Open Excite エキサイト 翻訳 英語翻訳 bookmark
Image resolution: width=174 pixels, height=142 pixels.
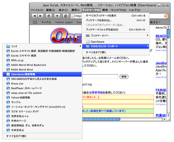click(x=42, y=51)
